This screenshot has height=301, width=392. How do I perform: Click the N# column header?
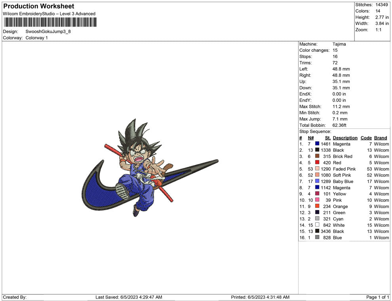point(311,138)
